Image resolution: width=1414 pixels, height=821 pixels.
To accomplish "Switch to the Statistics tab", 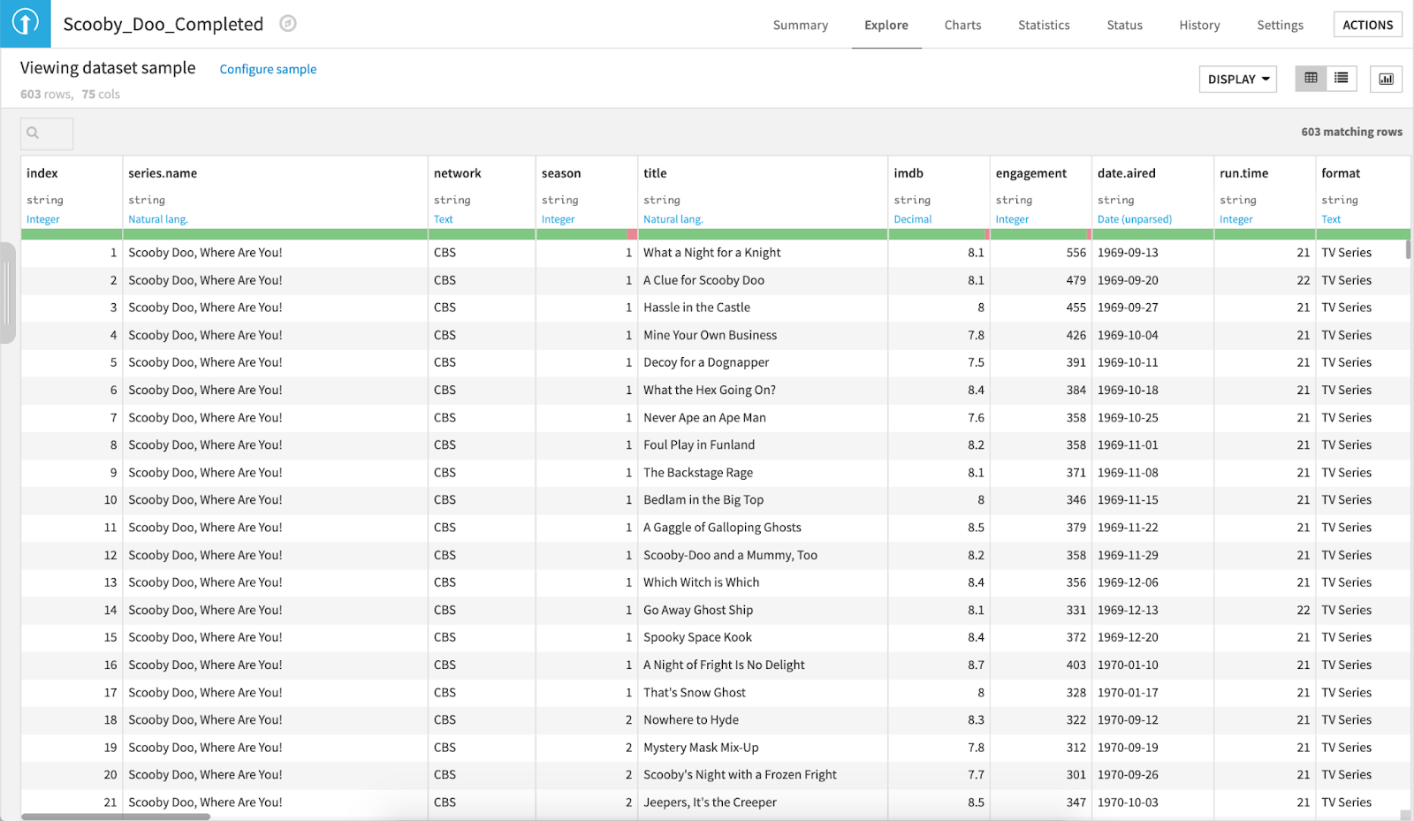I will [1044, 25].
